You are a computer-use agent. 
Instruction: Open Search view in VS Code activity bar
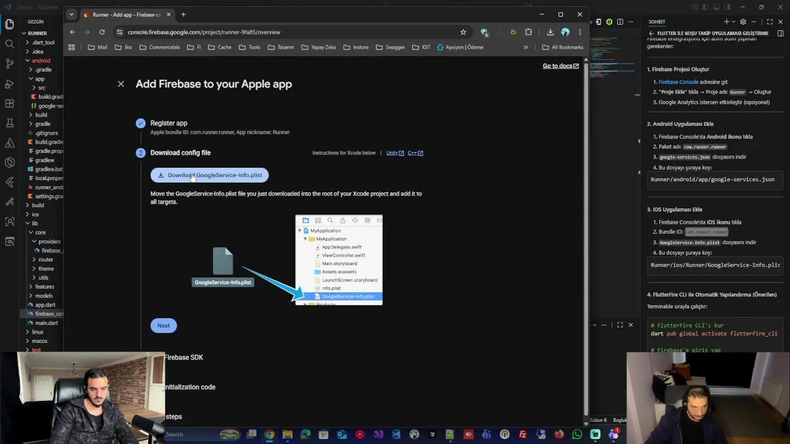pos(9,44)
